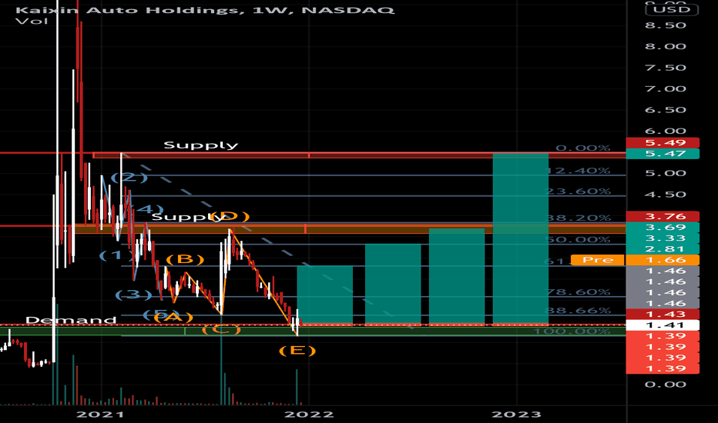Image resolution: width=718 pixels, height=423 pixels.
Task: Click the 100.00% Fibonacci level label
Action: coord(572,331)
